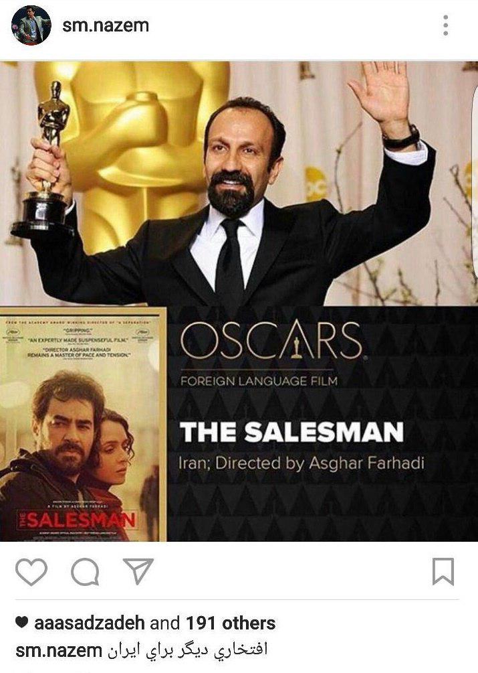
Task: Share post via paper plane icon
Action: 138,571
